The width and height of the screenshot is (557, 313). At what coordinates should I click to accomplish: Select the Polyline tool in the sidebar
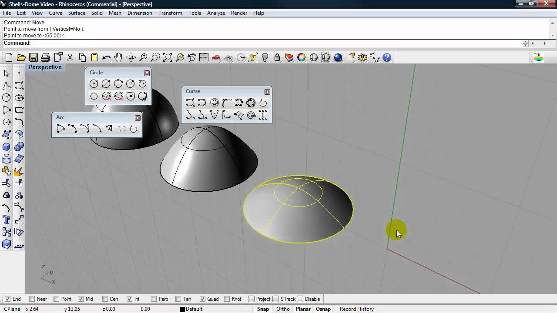[x=7, y=86]
